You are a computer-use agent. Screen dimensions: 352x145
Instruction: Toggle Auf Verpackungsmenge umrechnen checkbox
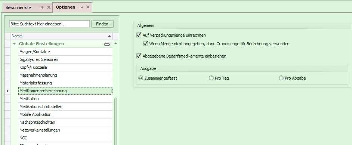139,35
